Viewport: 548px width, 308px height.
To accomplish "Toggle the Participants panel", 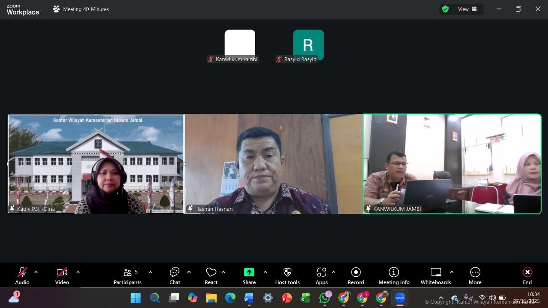I will (128, 276).
